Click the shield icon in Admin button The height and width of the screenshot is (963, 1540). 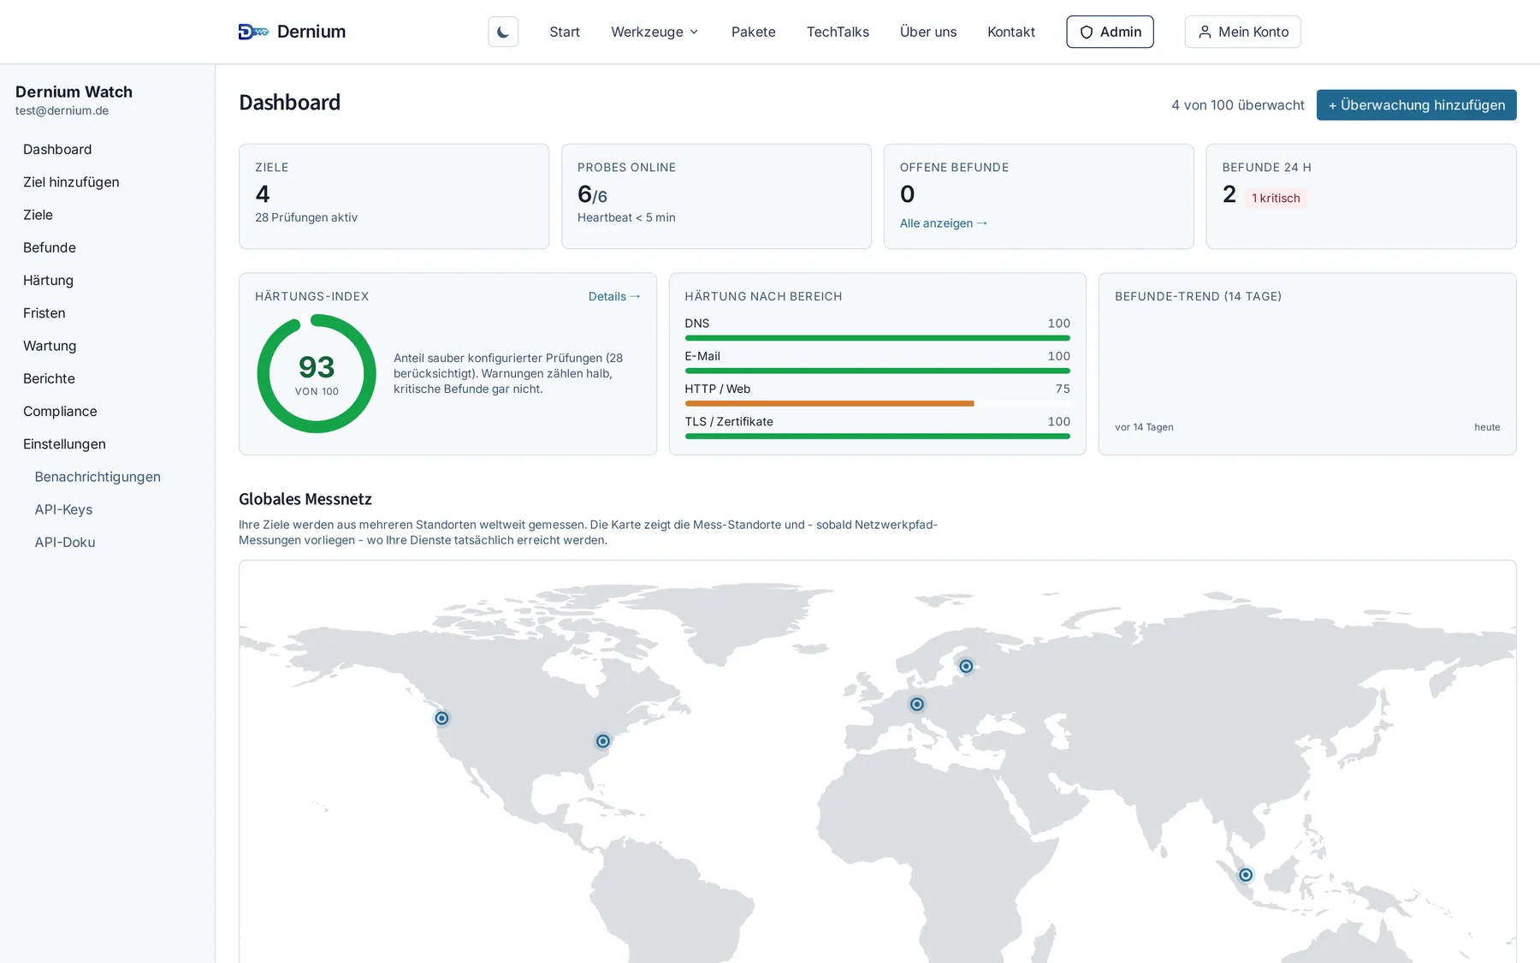click(x=1087, y=32)
